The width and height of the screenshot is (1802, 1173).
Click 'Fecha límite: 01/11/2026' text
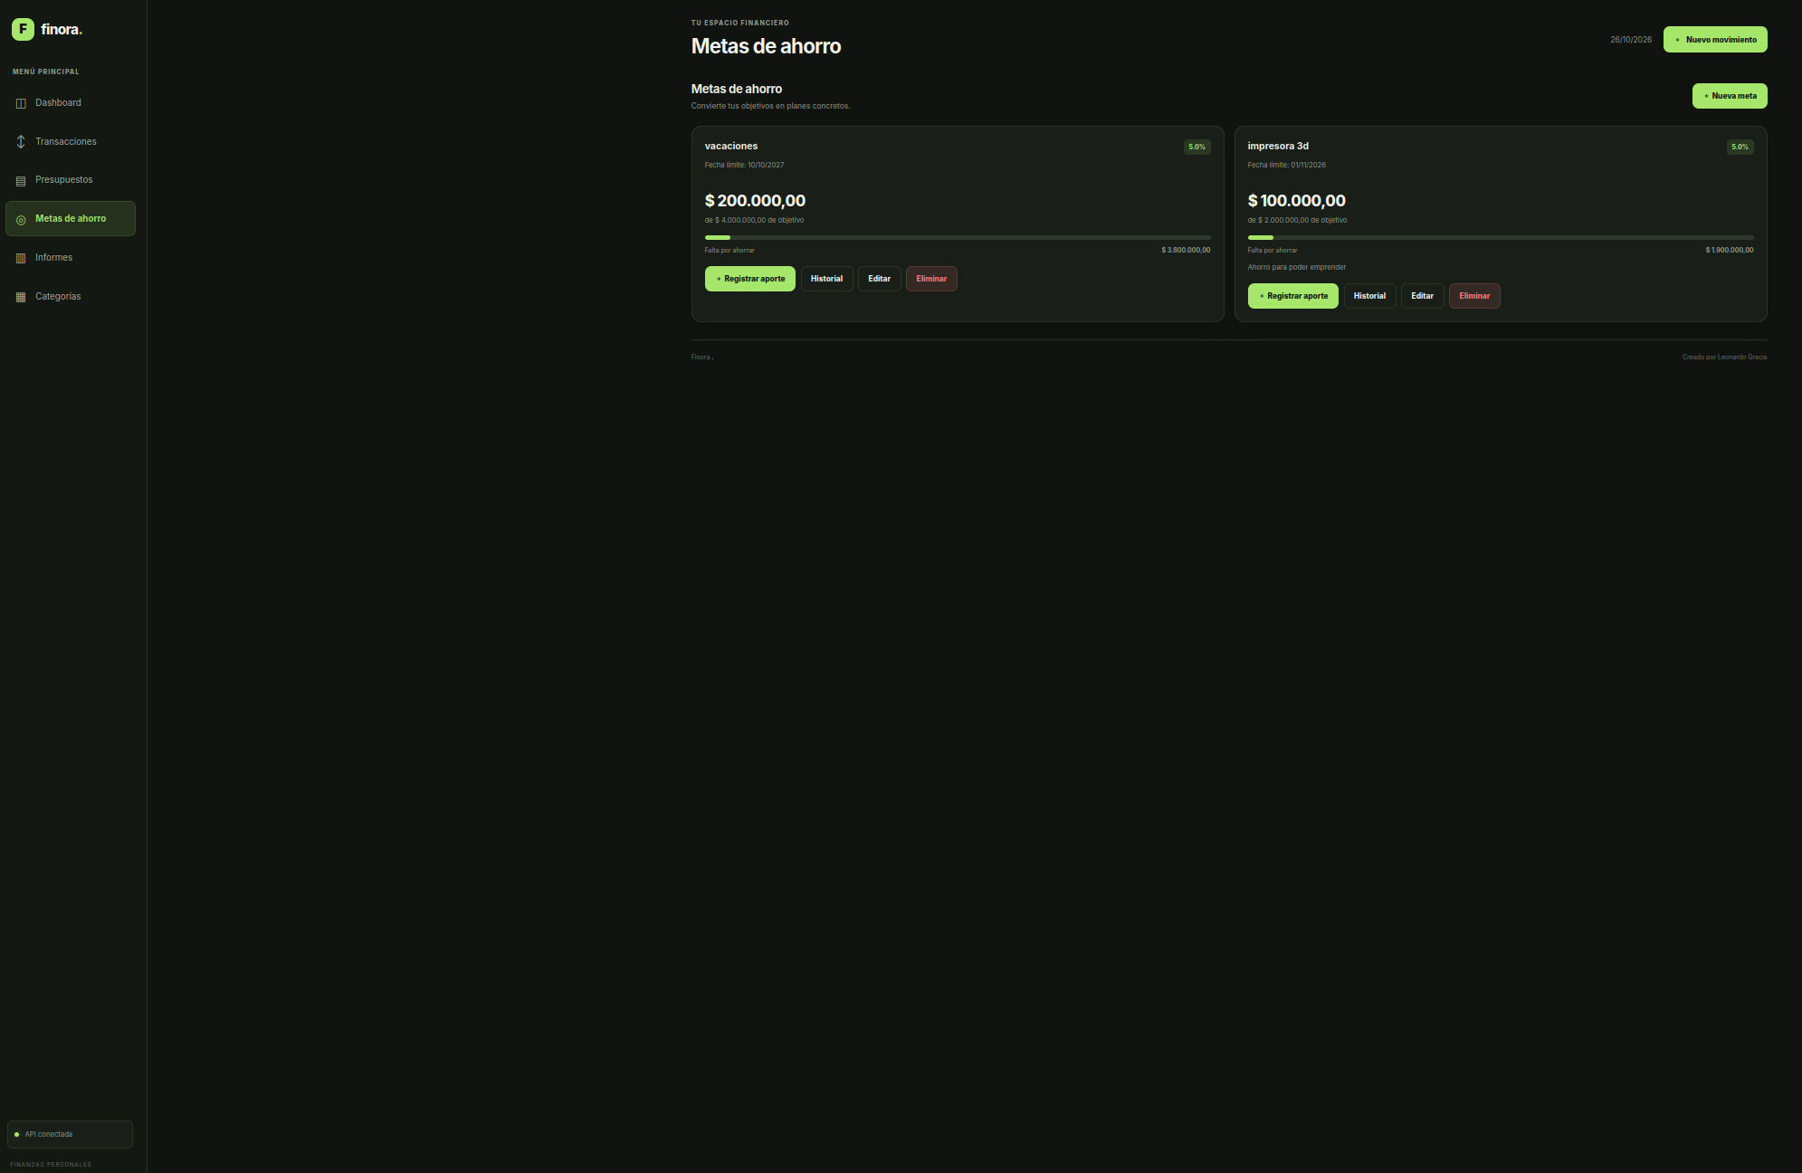[1287, 166]
